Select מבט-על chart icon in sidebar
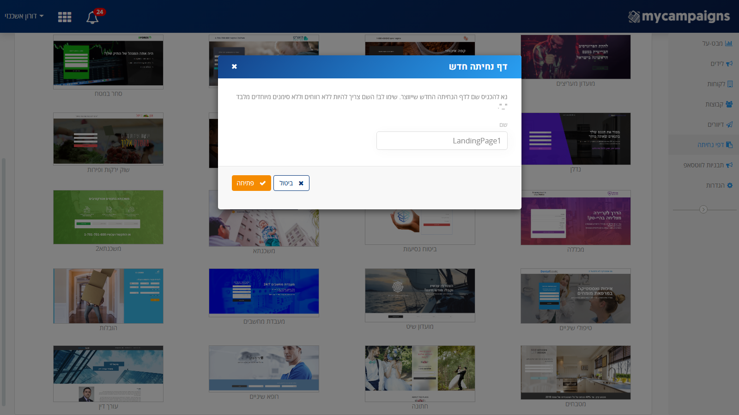Screen dimensions: 739x415 pyautogui.click(x=729, y=43)
